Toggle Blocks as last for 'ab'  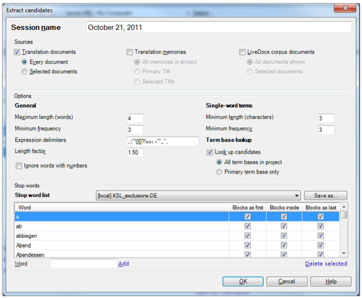tap(321, 226)
